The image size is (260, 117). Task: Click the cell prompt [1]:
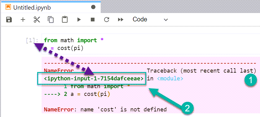pyautogui.click(x=32, y=40)
